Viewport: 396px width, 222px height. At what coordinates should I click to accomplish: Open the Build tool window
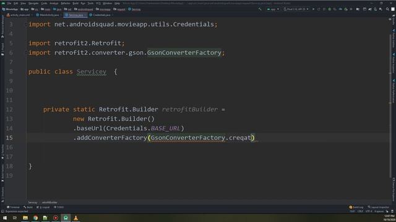coord(28,207)
